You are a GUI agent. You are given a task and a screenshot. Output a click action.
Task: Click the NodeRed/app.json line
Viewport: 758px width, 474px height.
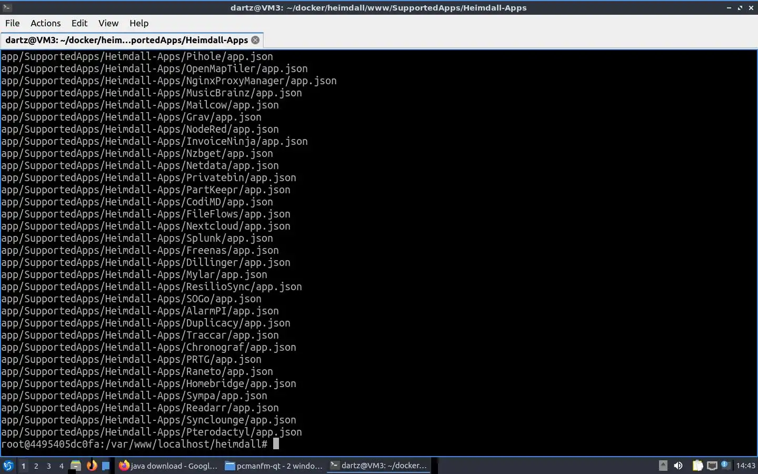tap(140, 129)
